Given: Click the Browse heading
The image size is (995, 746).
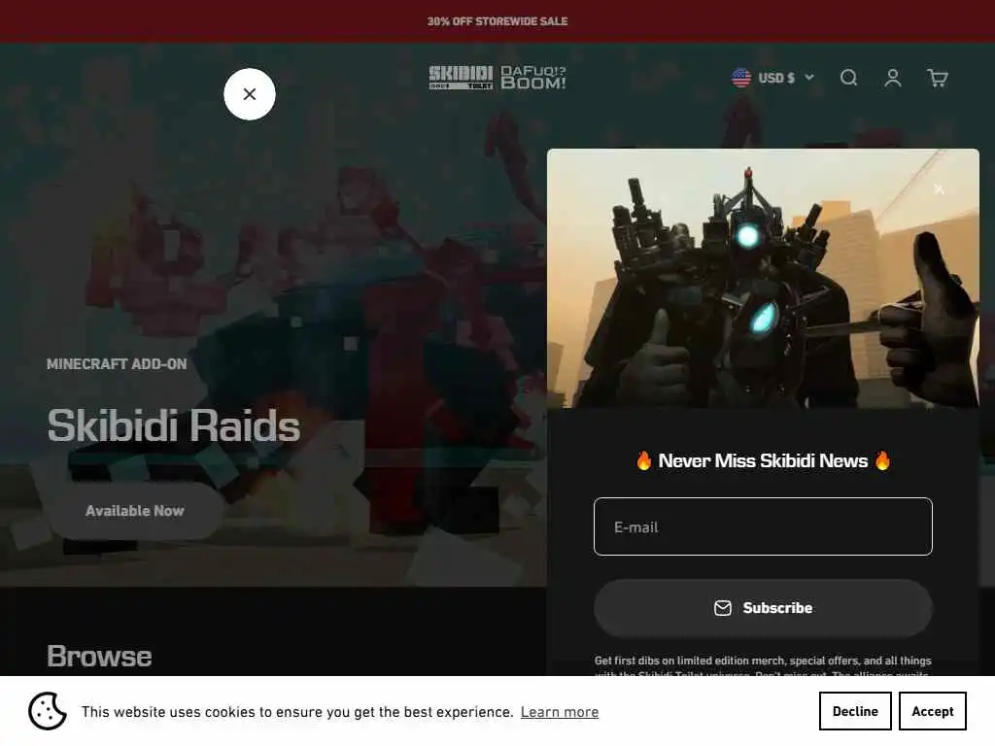Looking at the screenshot, I should click(100, 656).
